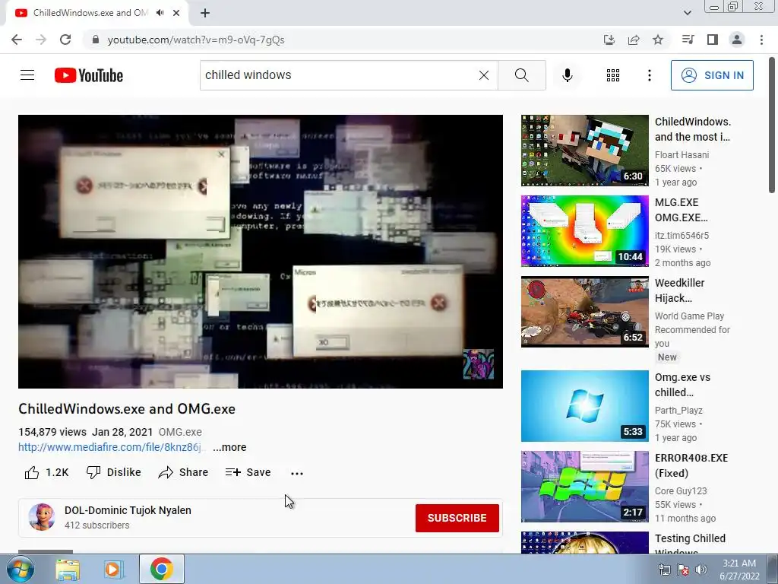The width and height of the screenshot is (778, 584).
Task: Click the network tray icon
Action: coord(664,570)
